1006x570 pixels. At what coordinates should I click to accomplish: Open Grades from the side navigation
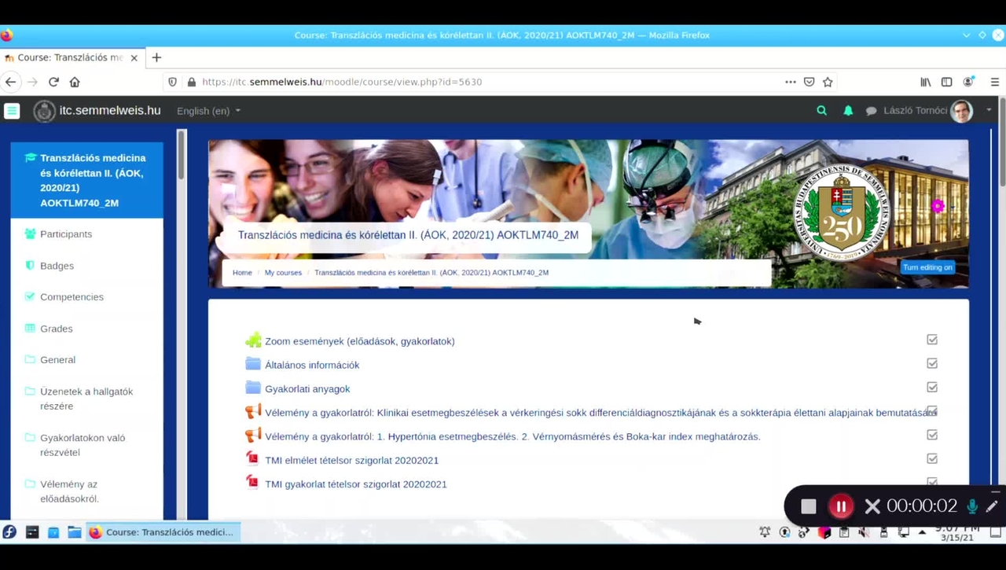point(57,329)
